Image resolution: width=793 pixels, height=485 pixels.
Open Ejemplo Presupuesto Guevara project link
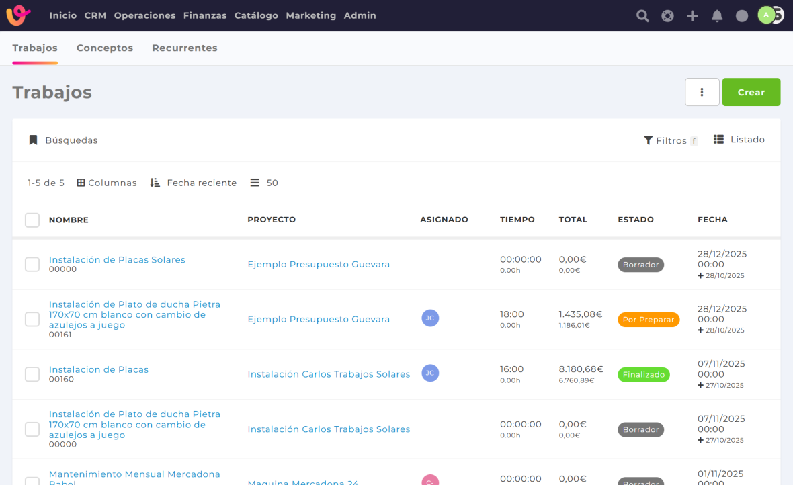coord(319,265)
